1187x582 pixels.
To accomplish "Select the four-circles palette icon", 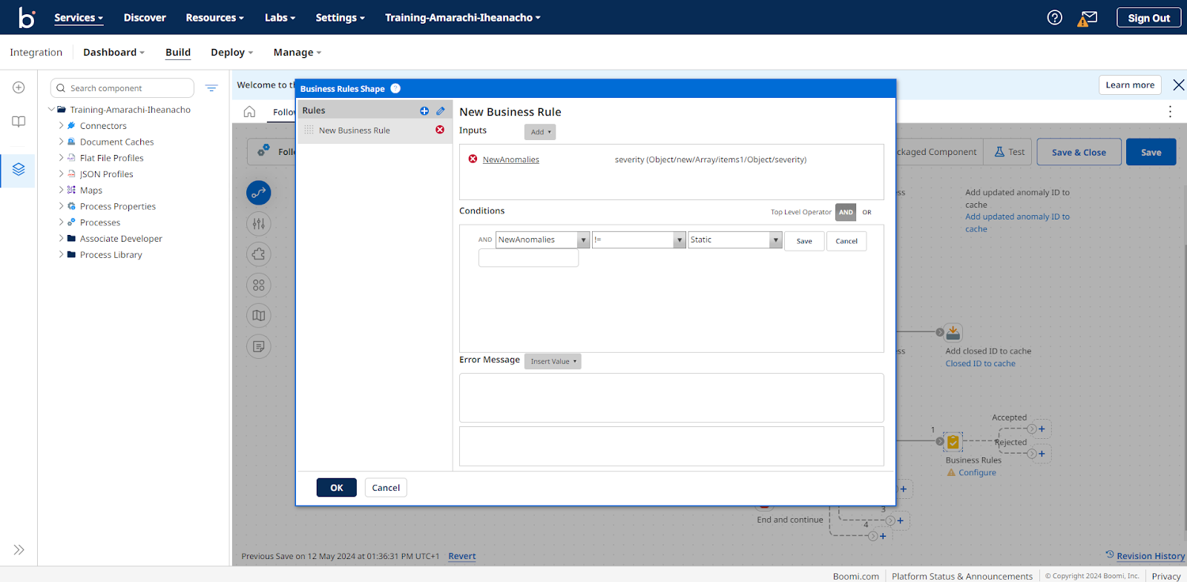I will tap(258, 285).
